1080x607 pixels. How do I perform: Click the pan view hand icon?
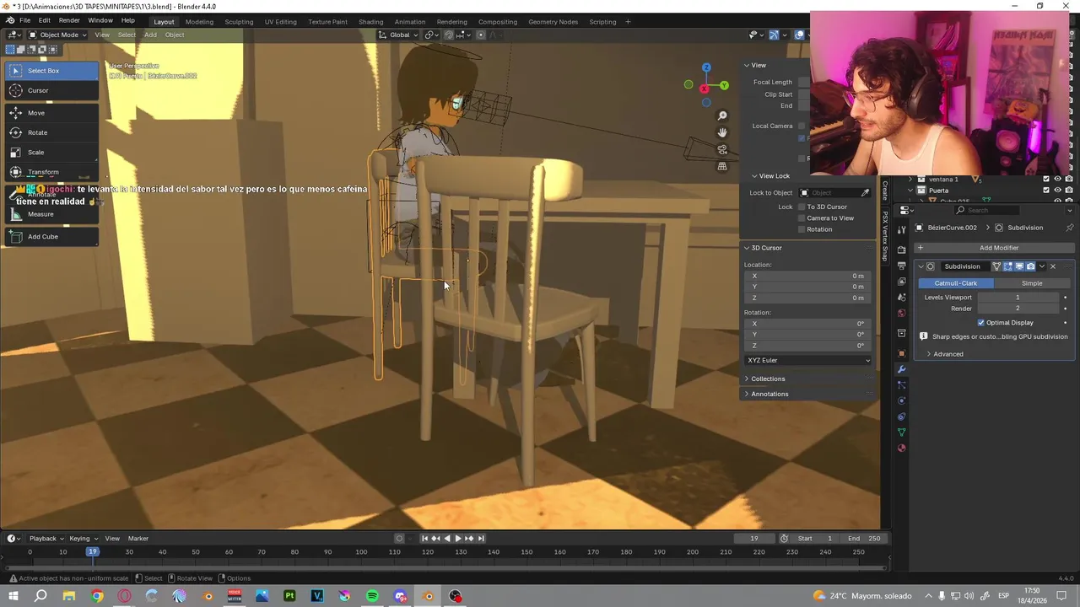[x=722, y=132]
